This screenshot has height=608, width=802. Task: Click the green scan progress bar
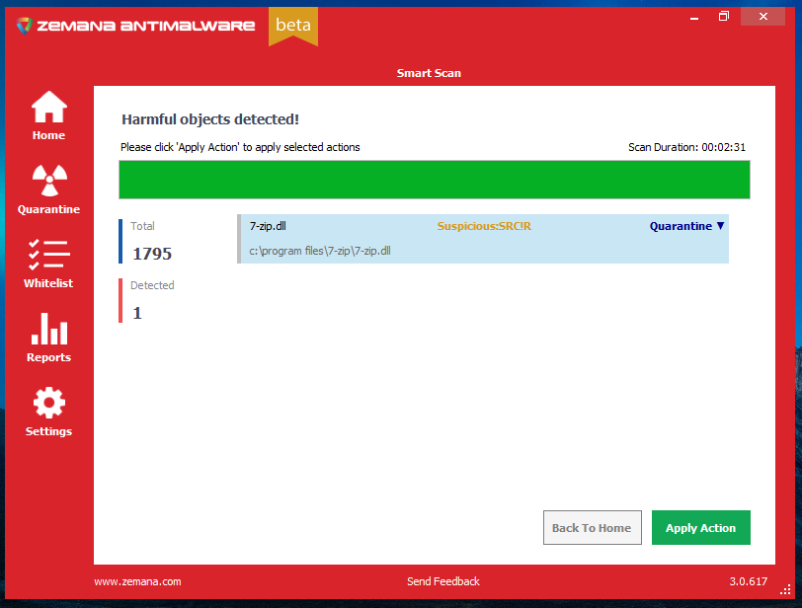pyautogui.click(x=435, y=180)
